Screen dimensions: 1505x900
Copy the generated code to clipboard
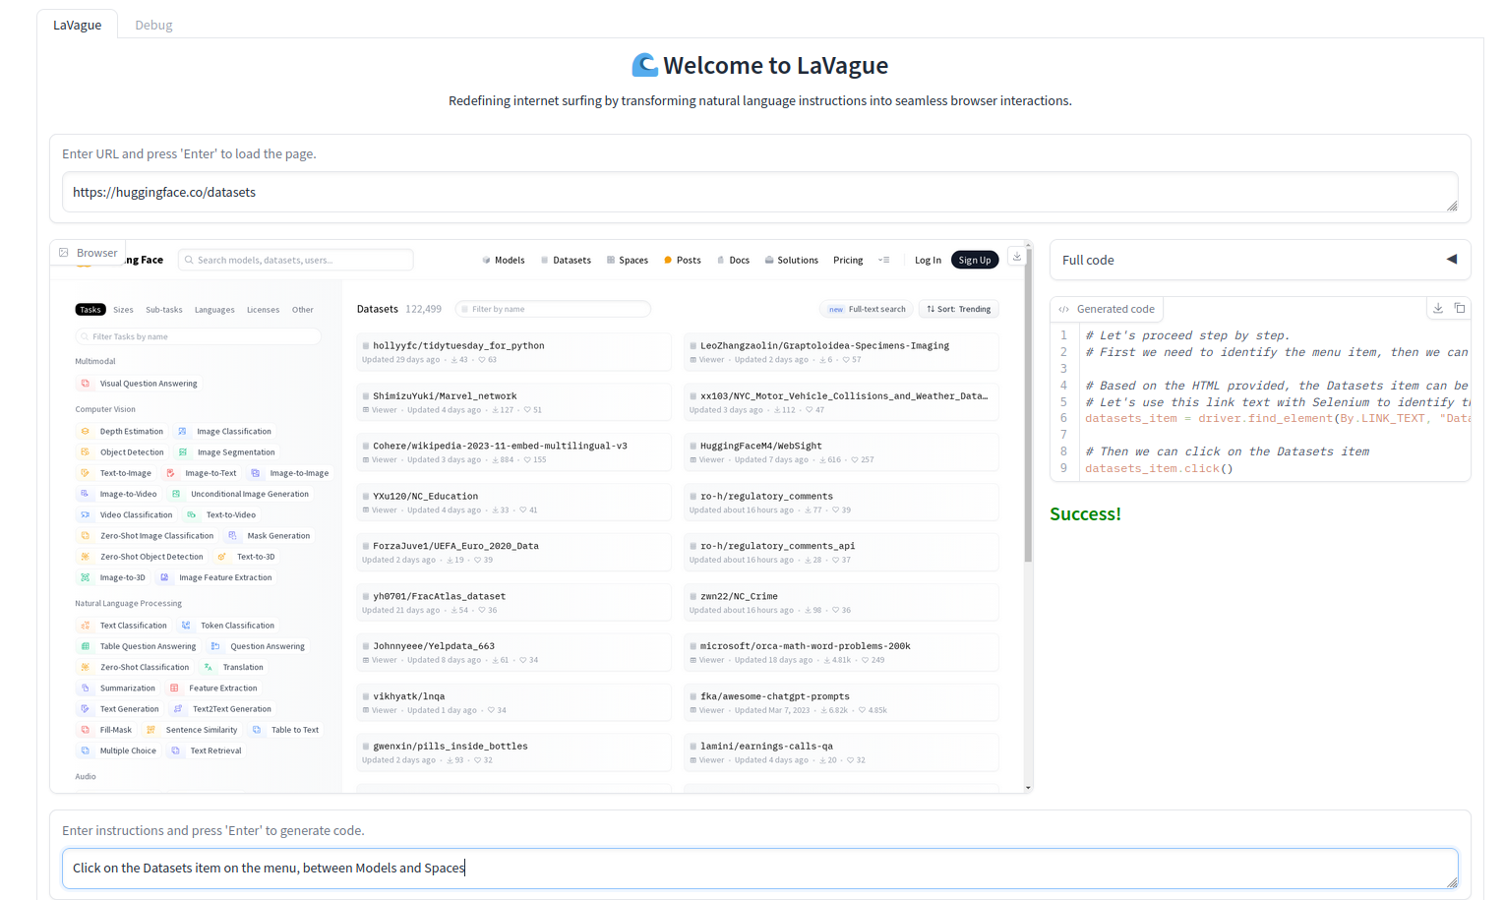coord(1460,308)
